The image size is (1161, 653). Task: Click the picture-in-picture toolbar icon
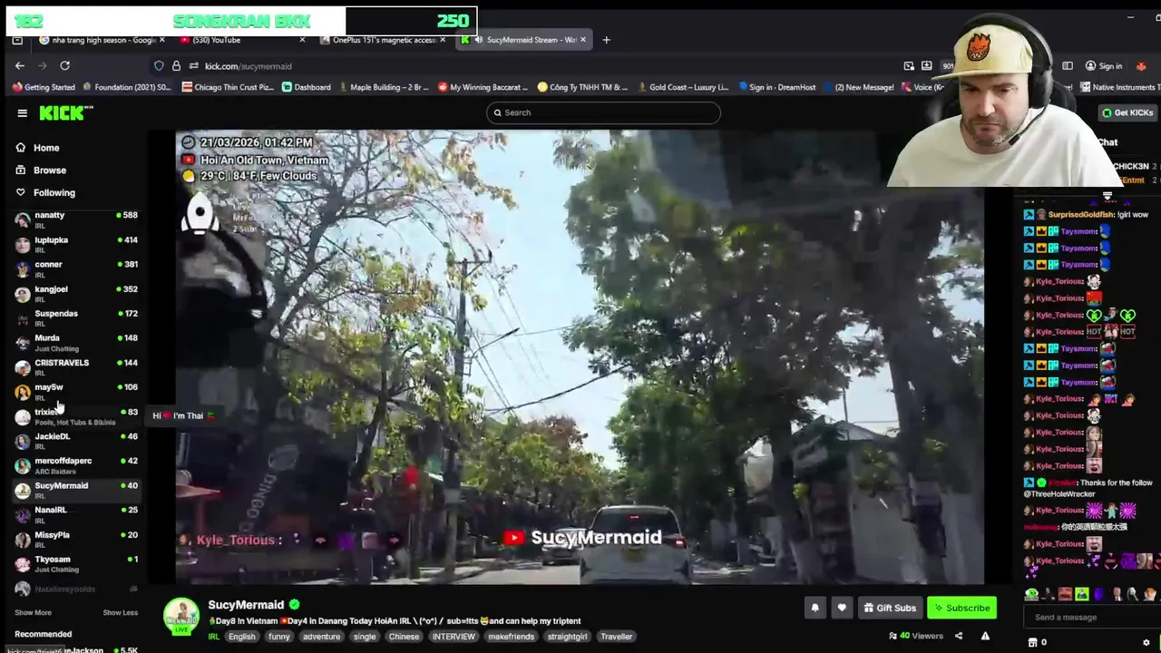point(909,66)
